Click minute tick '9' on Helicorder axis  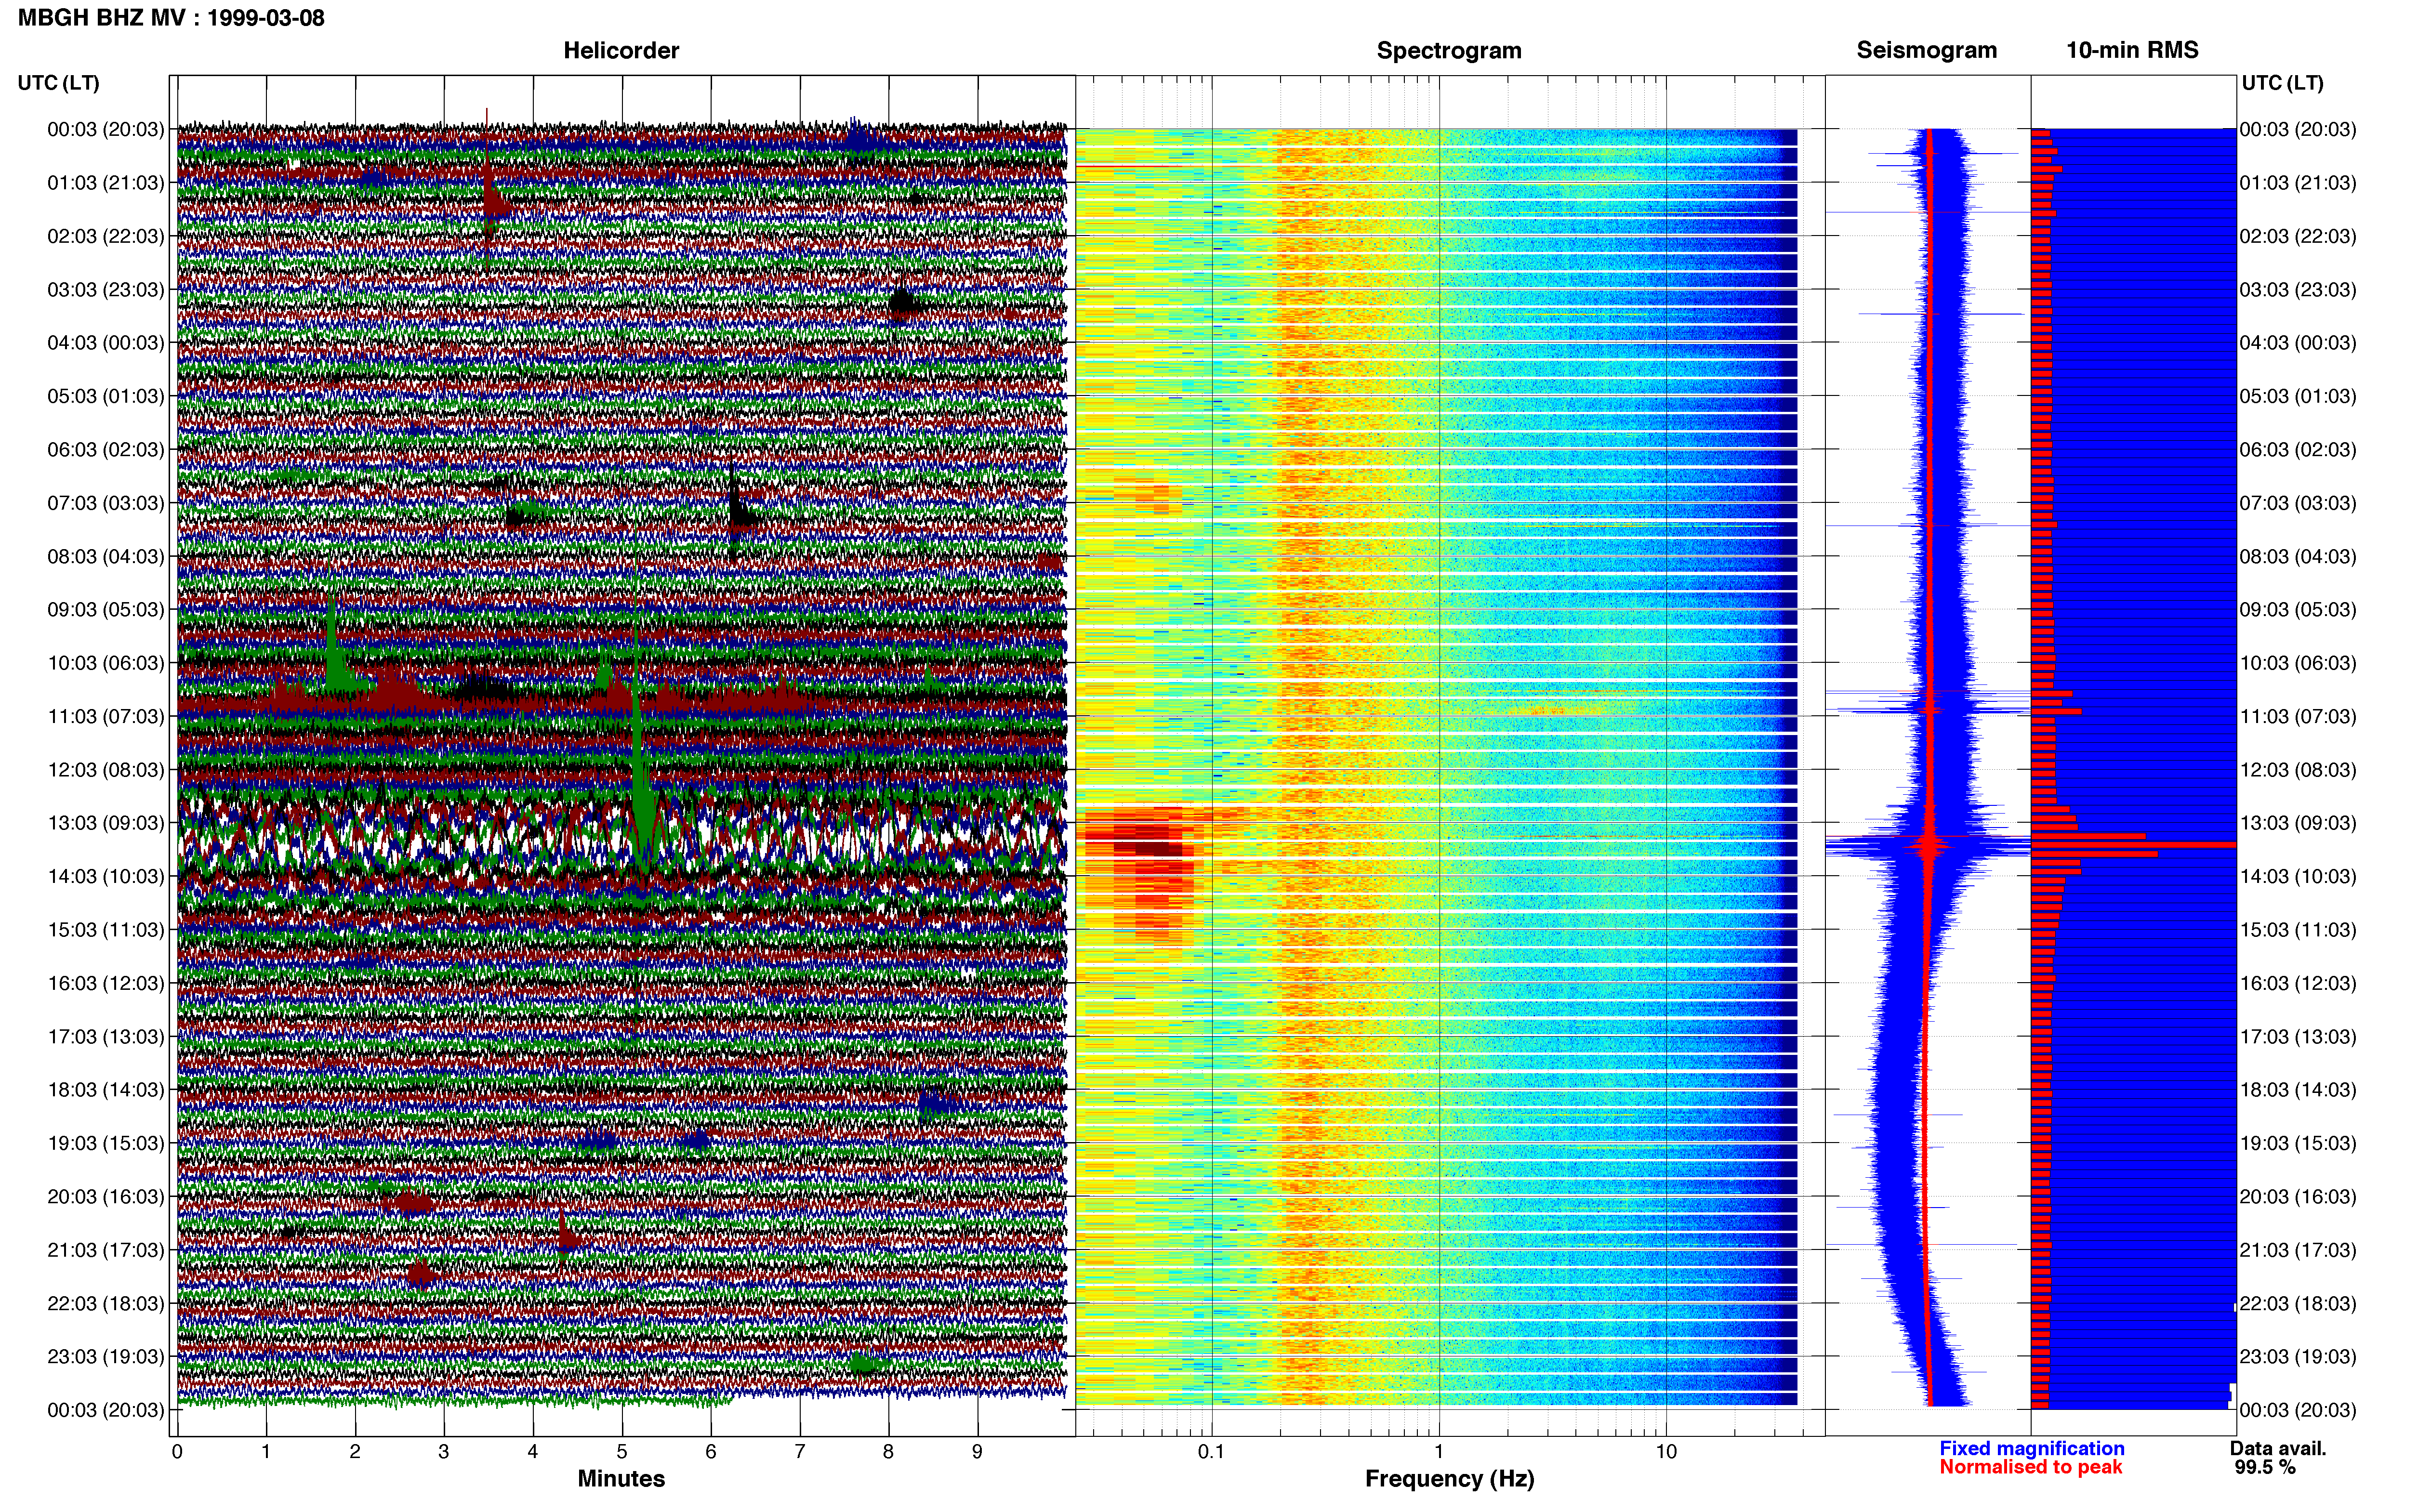point(977,1451)
